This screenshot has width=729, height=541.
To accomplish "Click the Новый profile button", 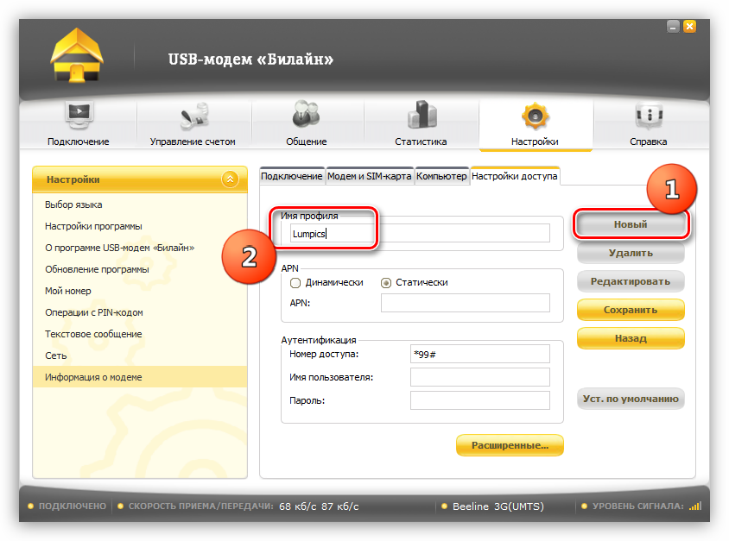I will pos(631,224).
